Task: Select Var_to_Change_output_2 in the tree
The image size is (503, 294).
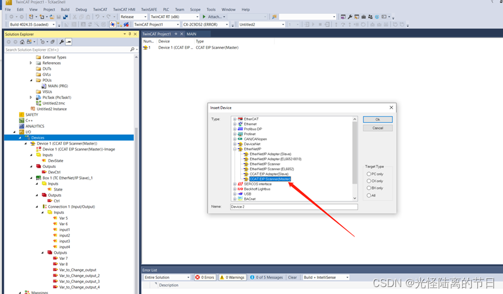Action: pyautogui.click(x=79, y=276)
